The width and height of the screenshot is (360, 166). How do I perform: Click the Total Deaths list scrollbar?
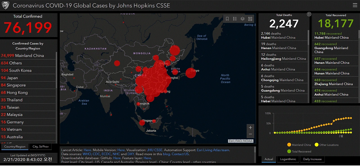pos(309,38)
